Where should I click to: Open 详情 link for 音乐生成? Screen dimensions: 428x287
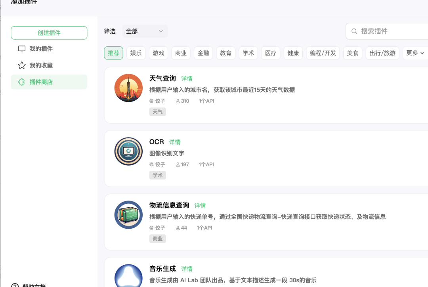187,269
